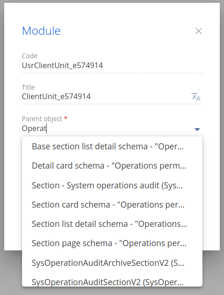224x295 pixels.
Task: Select Section list detail schema Operations option
Action: 112,224
